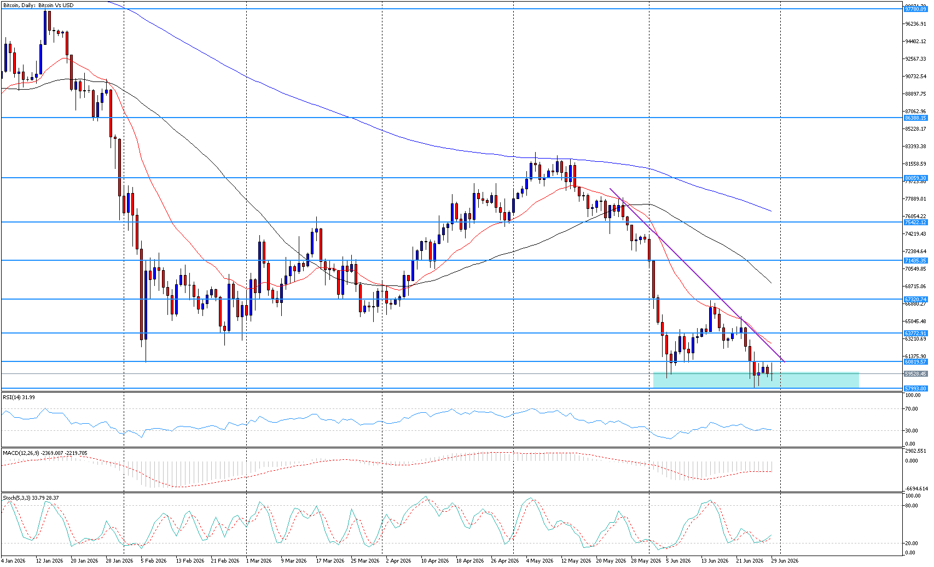Click the 1 Mar 2026 date label
Viewport: 934px width, 567px height.
point(259,561)
